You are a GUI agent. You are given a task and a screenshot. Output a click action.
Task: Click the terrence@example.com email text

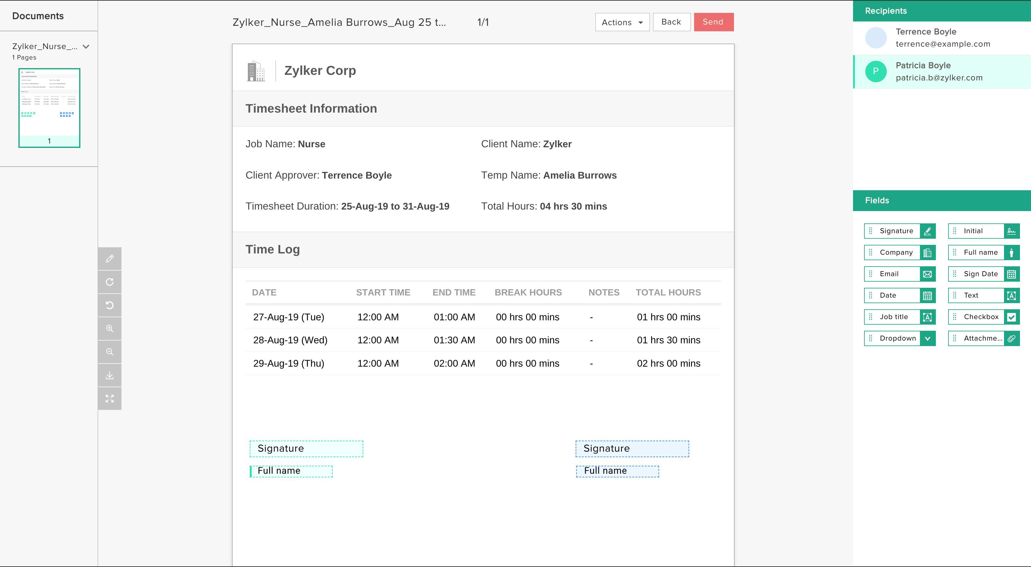[x=943, y=44]
